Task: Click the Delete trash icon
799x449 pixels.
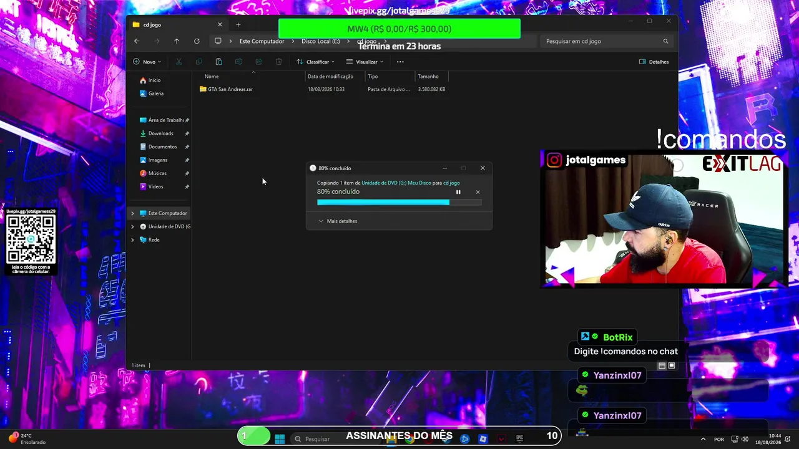Action: click(x=278, y=62)
